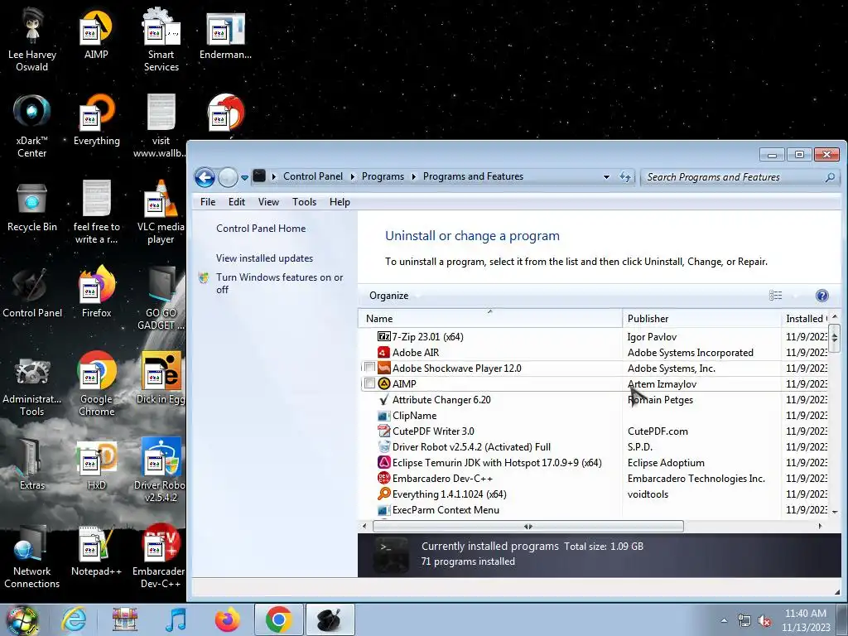Viewport: 848px width, 636px height.
Task: Open the Organize dropdown
Action: pos(393,296)
